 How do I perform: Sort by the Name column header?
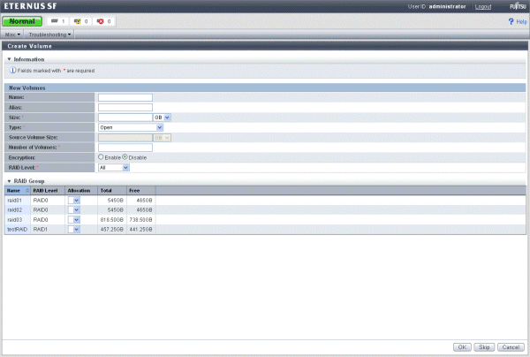[18, 191]
